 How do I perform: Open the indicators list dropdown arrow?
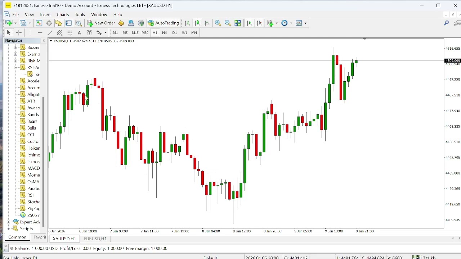277,23
